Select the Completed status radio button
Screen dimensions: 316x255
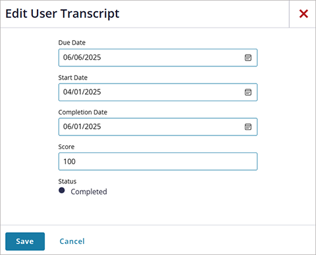(x=62, y=190)
